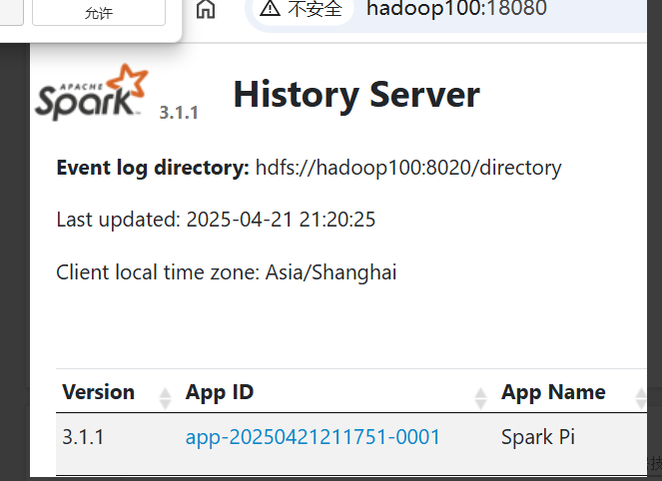Open application app-20250421211751-0001 link
Viewport: 662px width, 481px height.
coord(313,437)
